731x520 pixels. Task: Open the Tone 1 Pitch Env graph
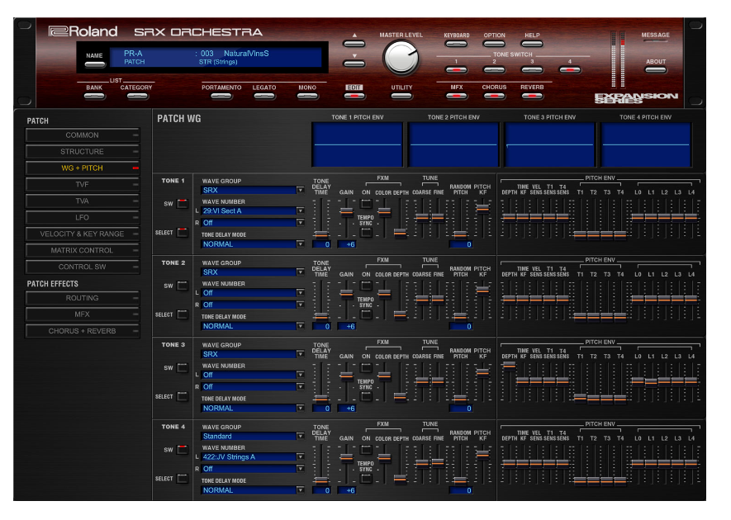[357, 144]
